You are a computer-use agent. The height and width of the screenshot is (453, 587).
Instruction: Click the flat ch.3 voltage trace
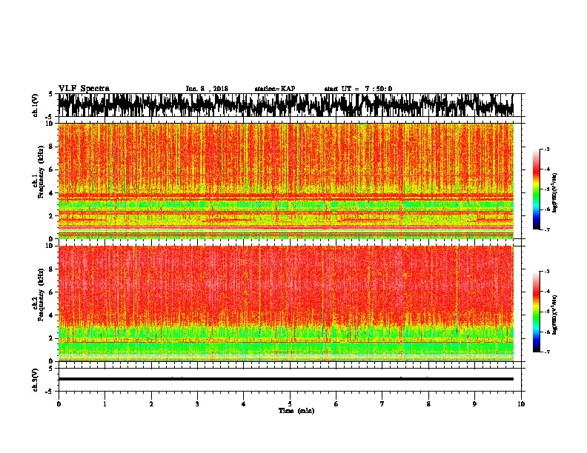(285, 379)
